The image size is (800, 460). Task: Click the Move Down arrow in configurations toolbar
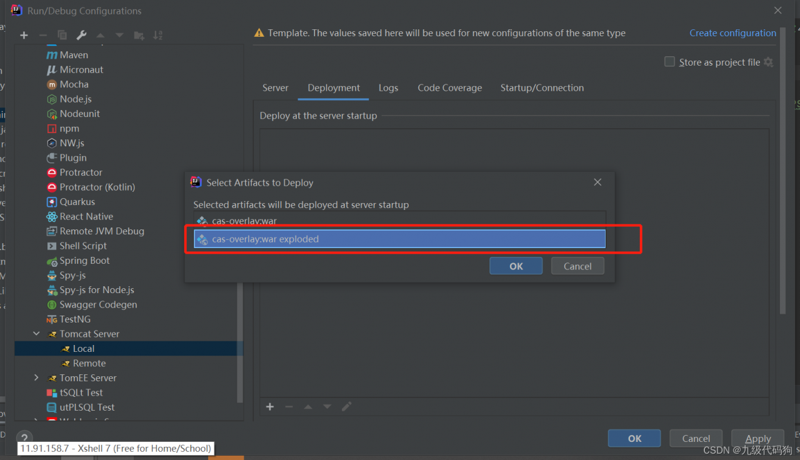[119, 36]
